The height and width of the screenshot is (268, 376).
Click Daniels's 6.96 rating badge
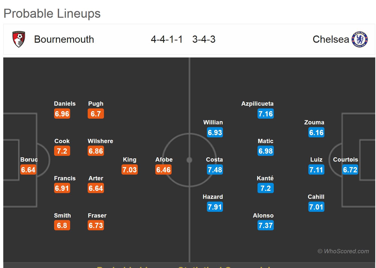62,114
